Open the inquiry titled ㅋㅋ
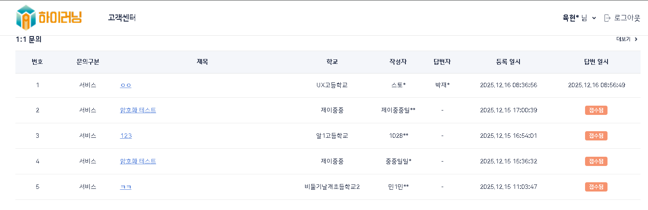 tap(125, 187)
